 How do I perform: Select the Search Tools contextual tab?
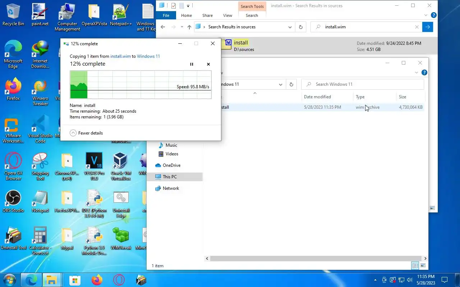pyautogui.click(x=252, y=6)
